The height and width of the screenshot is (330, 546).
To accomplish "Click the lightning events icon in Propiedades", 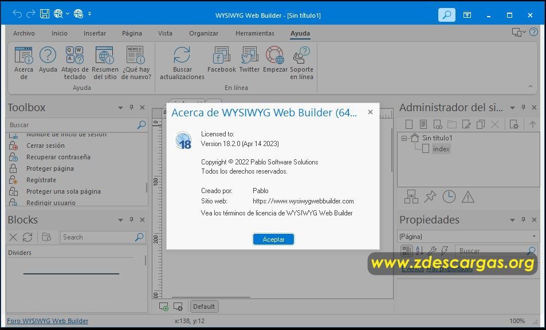I will [445, 250].
